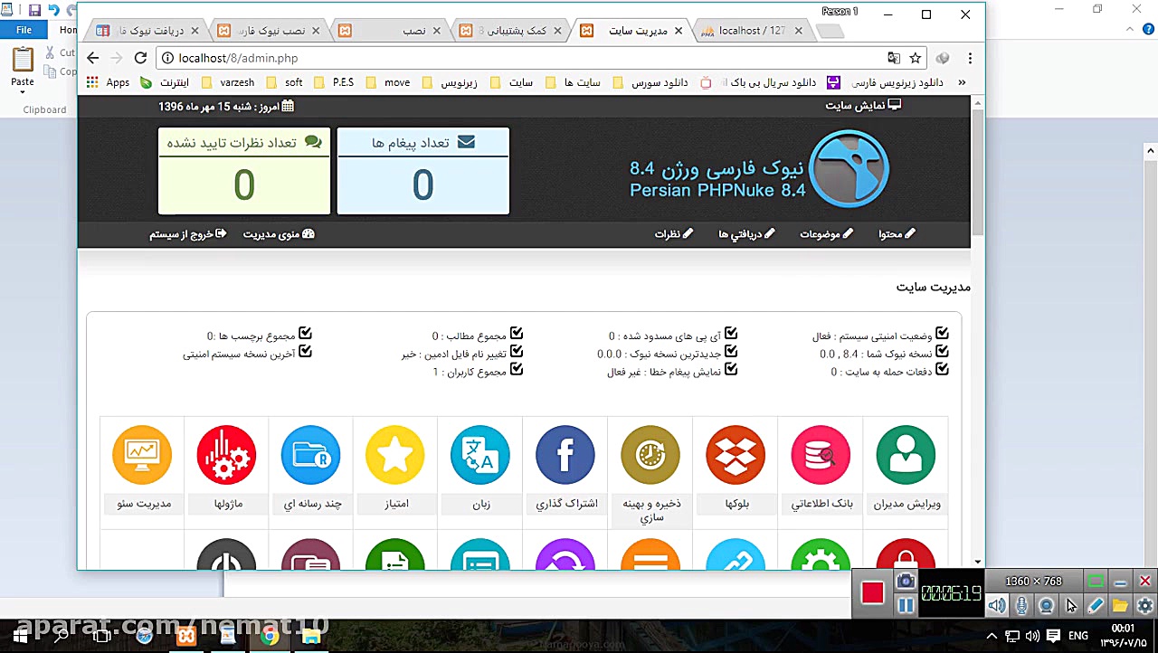Switch to the localhost / 127 phpMyAdmin tab

pos(751,31)
